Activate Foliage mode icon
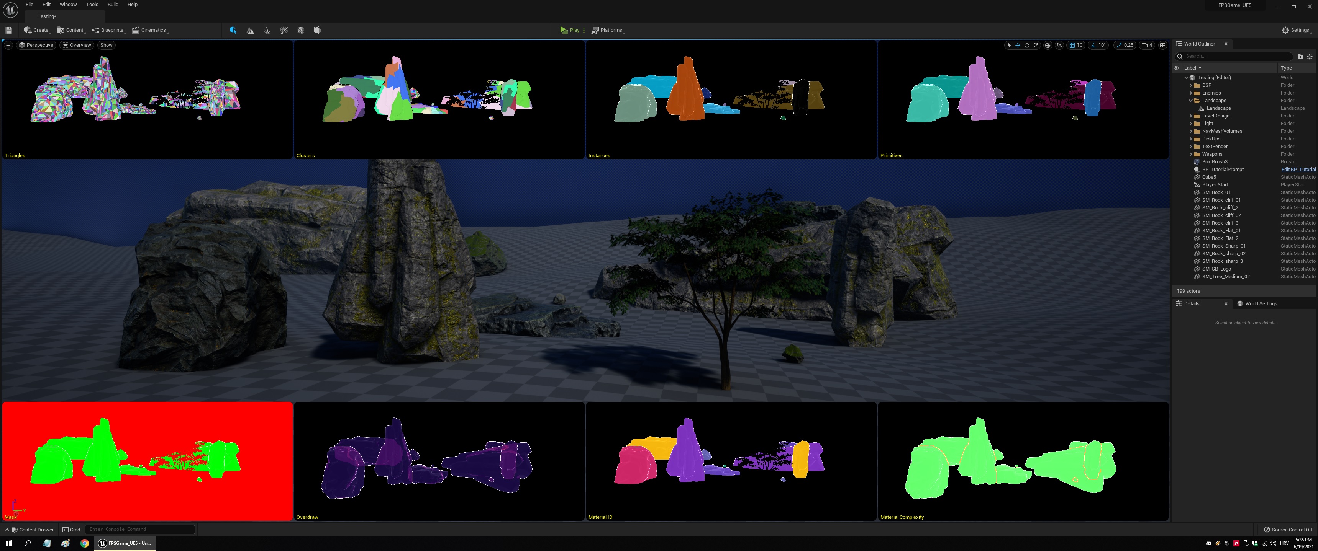 [x=267, y=30]
